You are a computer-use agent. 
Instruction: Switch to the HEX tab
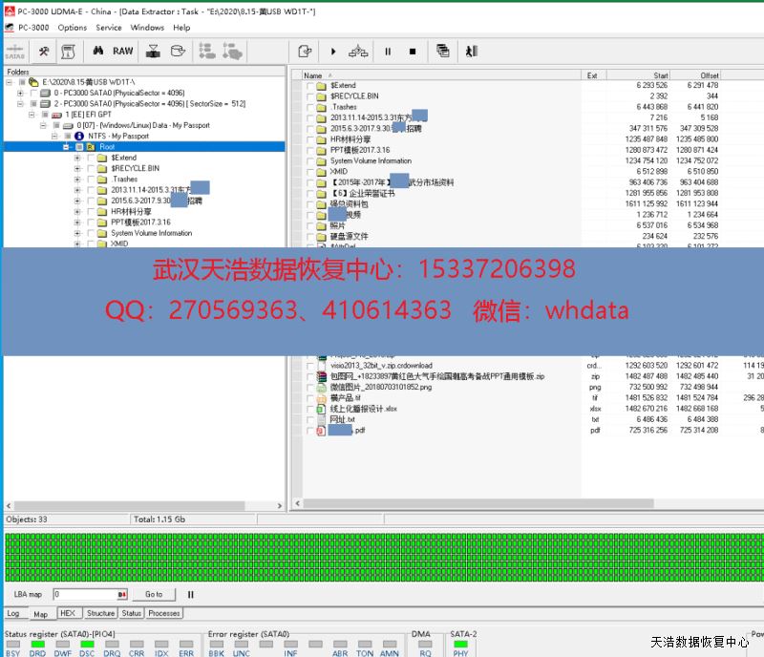[x=67, y=613]
